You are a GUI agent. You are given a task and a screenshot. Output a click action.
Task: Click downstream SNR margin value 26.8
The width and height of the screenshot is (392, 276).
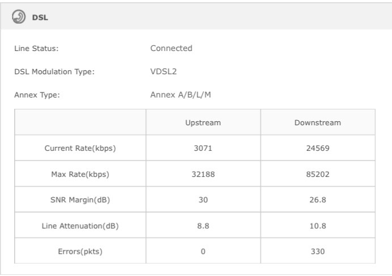(318, 200)
